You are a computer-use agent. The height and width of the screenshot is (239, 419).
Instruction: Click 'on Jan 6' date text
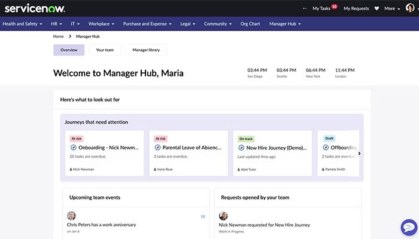click(x=73, y=231)
